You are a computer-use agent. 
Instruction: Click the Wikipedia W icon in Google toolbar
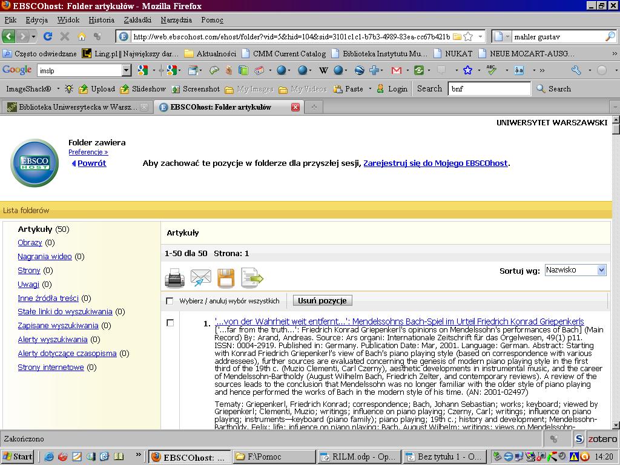coord(323,70)
